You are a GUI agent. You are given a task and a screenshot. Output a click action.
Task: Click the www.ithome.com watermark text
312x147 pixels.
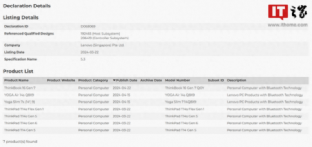pos(288,25)
